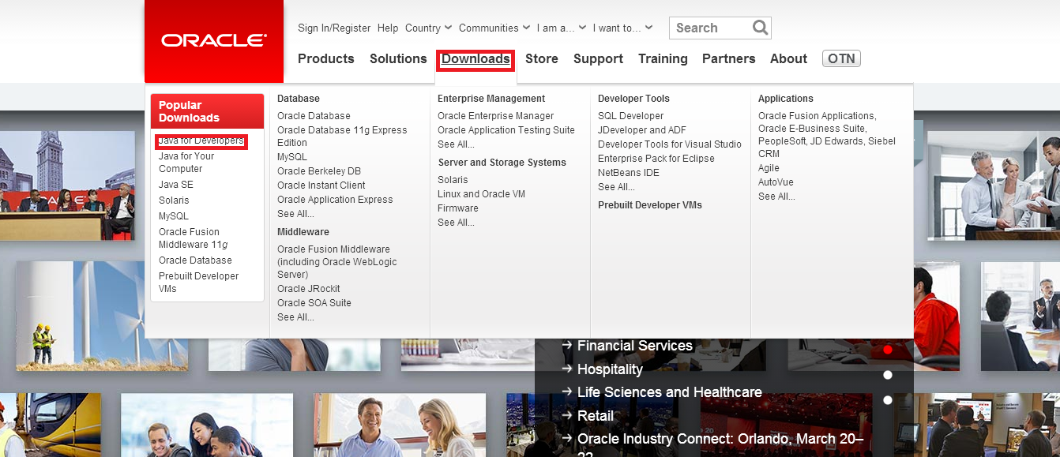Open Life Sciences and Healthcare link
The image size is (1060, 457).
tap(670, 392)
